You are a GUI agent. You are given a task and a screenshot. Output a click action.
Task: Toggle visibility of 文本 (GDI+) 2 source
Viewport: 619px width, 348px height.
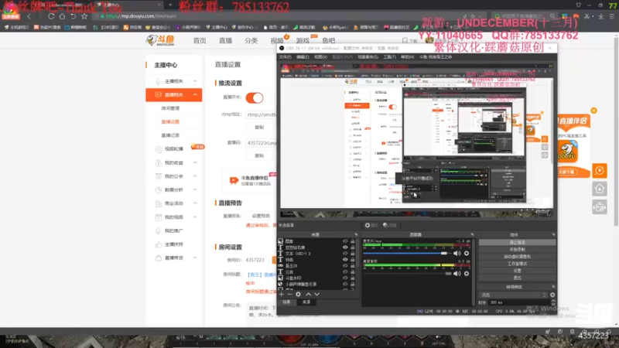click(x=345, y=254)
